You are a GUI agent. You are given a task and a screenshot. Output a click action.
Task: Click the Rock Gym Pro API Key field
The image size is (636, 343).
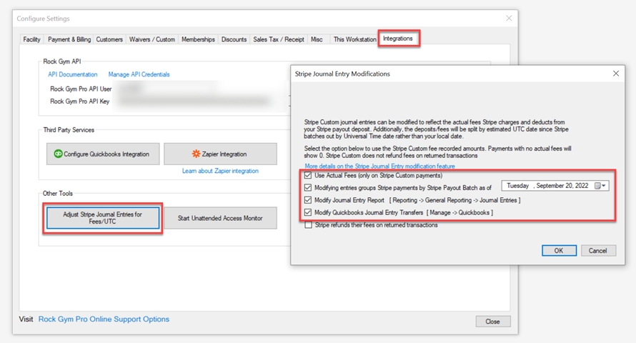(x=194, y=101)
